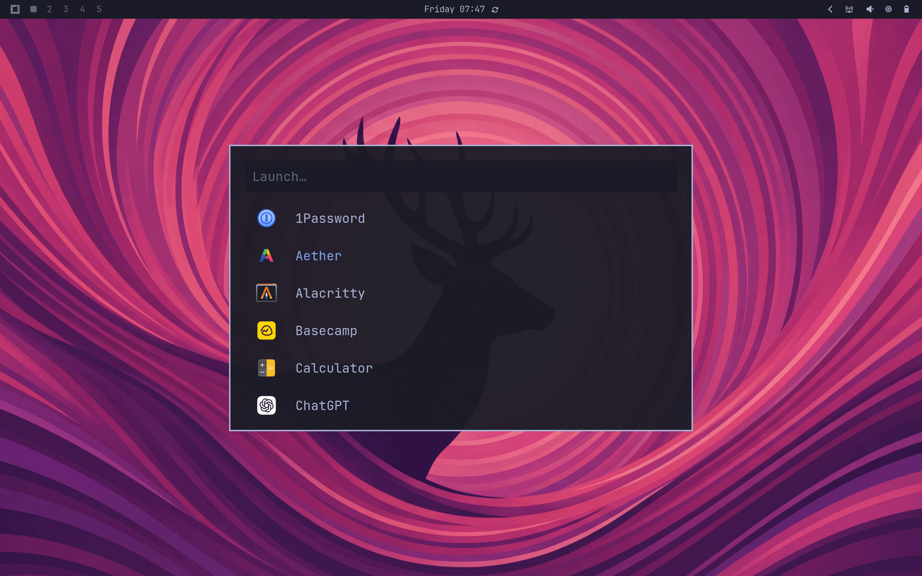This screenshot has height=576, width=922.
Task: Select the 1Password text entry
Action: [x=330, y=218]
